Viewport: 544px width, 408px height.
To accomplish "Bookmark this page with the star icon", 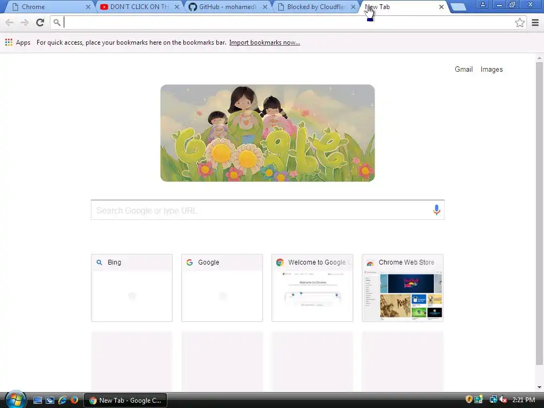I will 520,22.
